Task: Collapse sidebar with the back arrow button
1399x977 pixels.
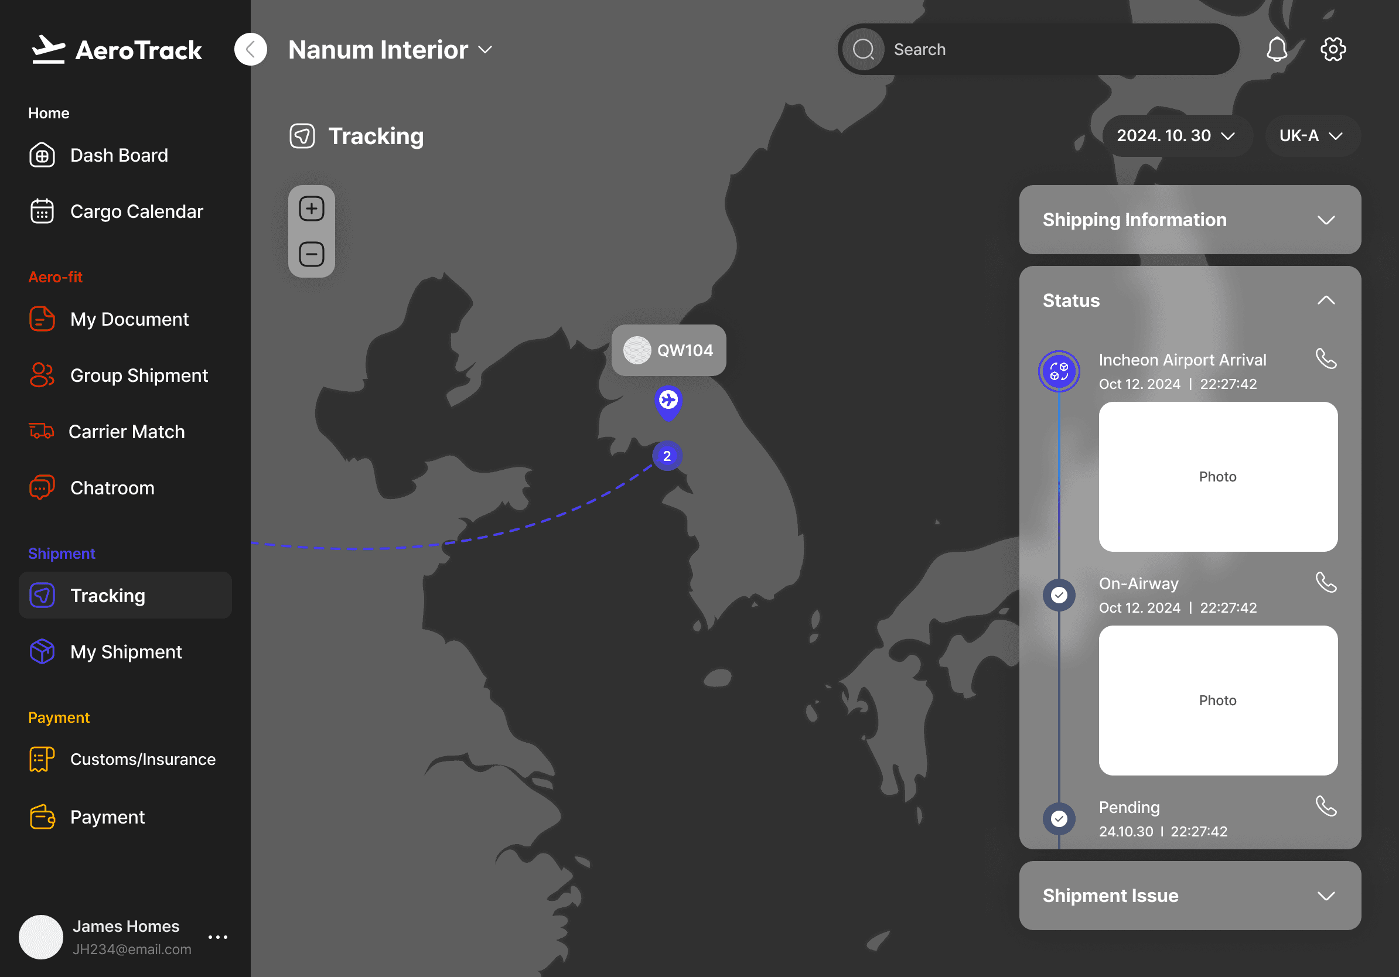Action: (x=250, y=49)
